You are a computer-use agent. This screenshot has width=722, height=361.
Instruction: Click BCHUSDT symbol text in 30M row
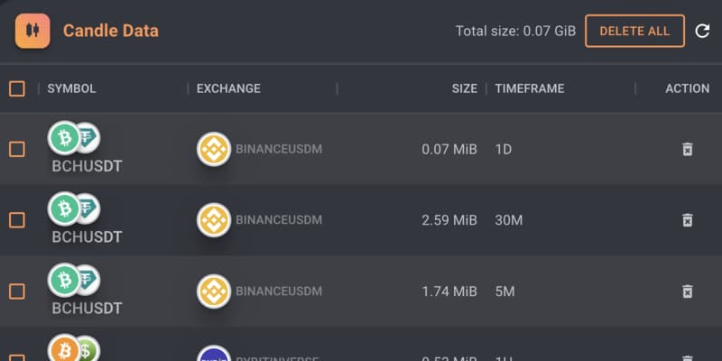(87, 237)
